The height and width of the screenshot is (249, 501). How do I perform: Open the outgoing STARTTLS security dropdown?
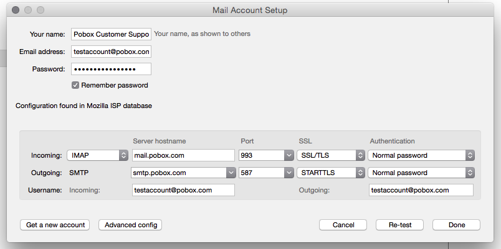pos(331,173)
